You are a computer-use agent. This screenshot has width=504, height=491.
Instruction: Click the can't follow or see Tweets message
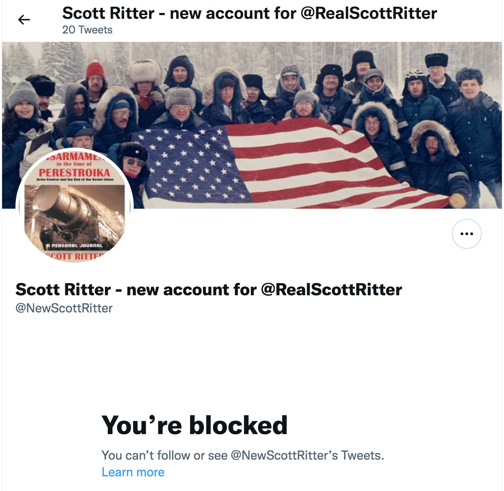(x=243, y=455)
